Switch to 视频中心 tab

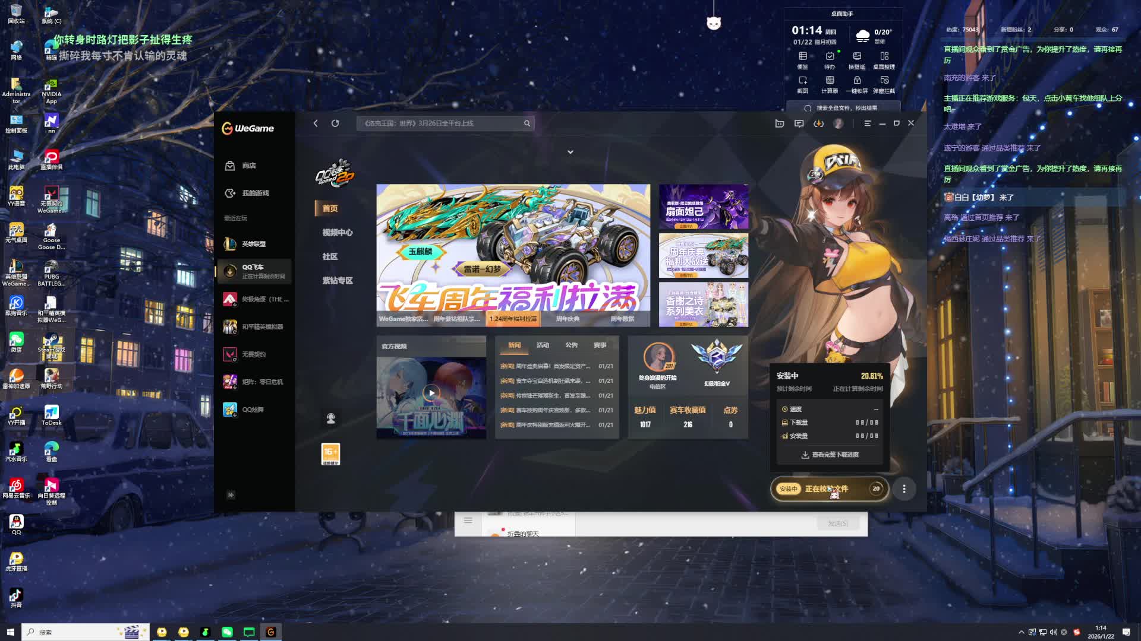(337, 233)
